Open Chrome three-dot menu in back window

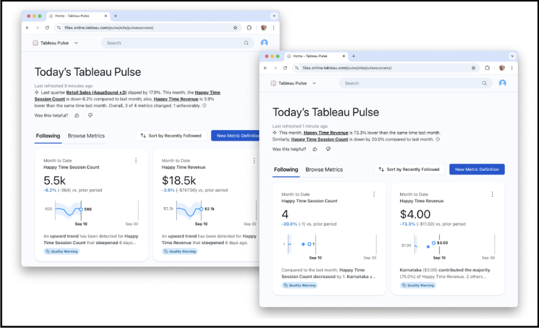(274, 28)
